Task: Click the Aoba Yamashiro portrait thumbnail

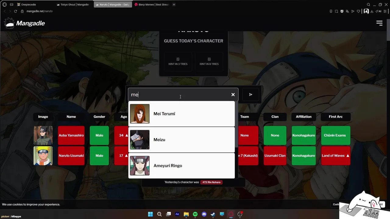Action: [43, 135]
